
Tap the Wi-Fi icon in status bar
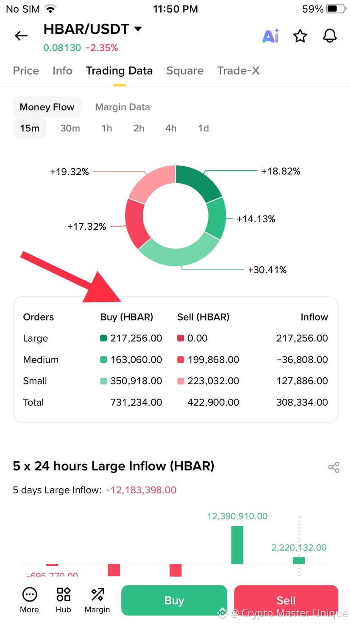click(50, 9)
